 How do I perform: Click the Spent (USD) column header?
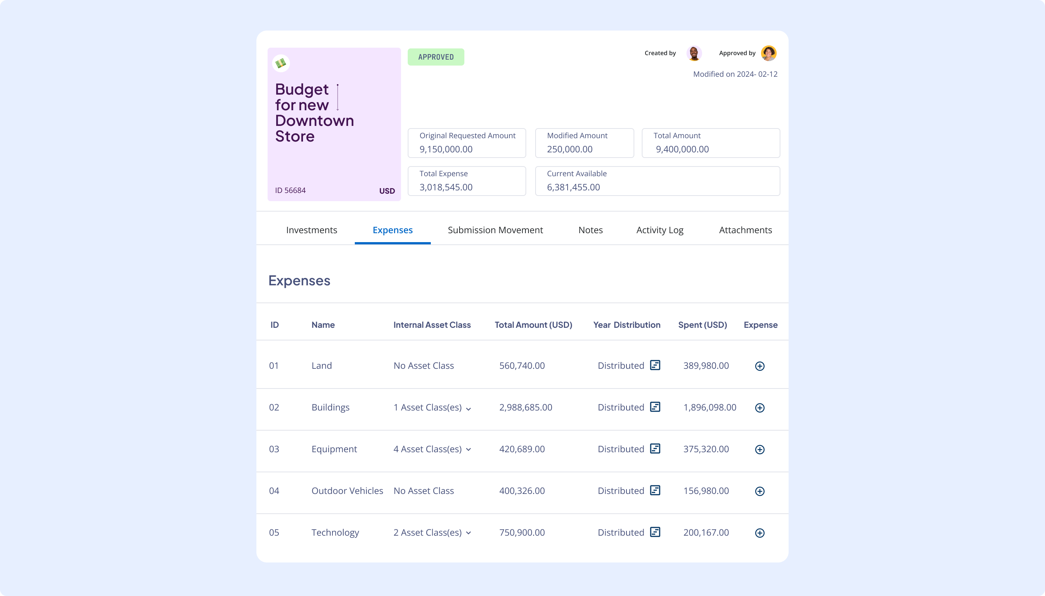pos(703,325)
